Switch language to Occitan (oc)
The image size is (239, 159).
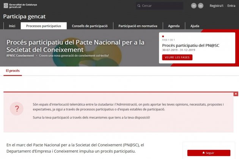coord(201,6)
